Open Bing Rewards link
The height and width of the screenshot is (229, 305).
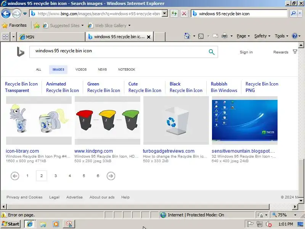pos(281,52)
